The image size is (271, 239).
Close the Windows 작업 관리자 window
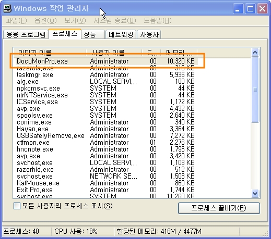(x=262, y=8)
